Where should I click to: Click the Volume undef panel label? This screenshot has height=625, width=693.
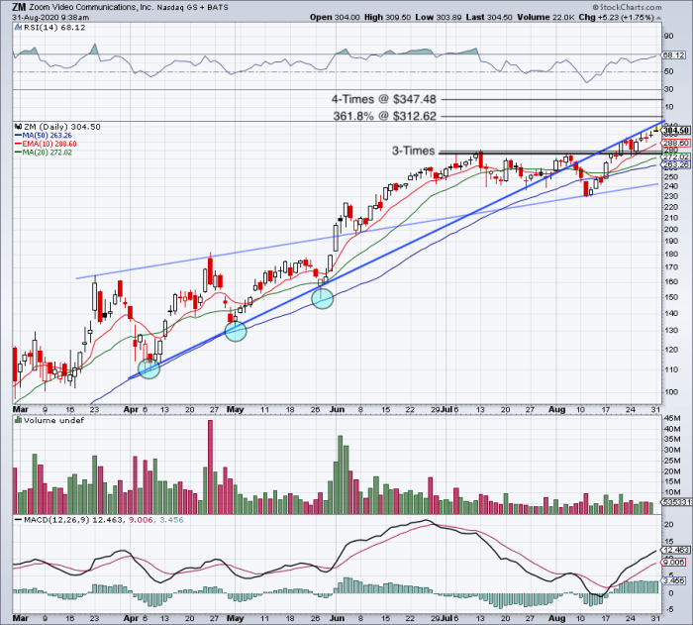pyautogui.click(x=53, y=420)
